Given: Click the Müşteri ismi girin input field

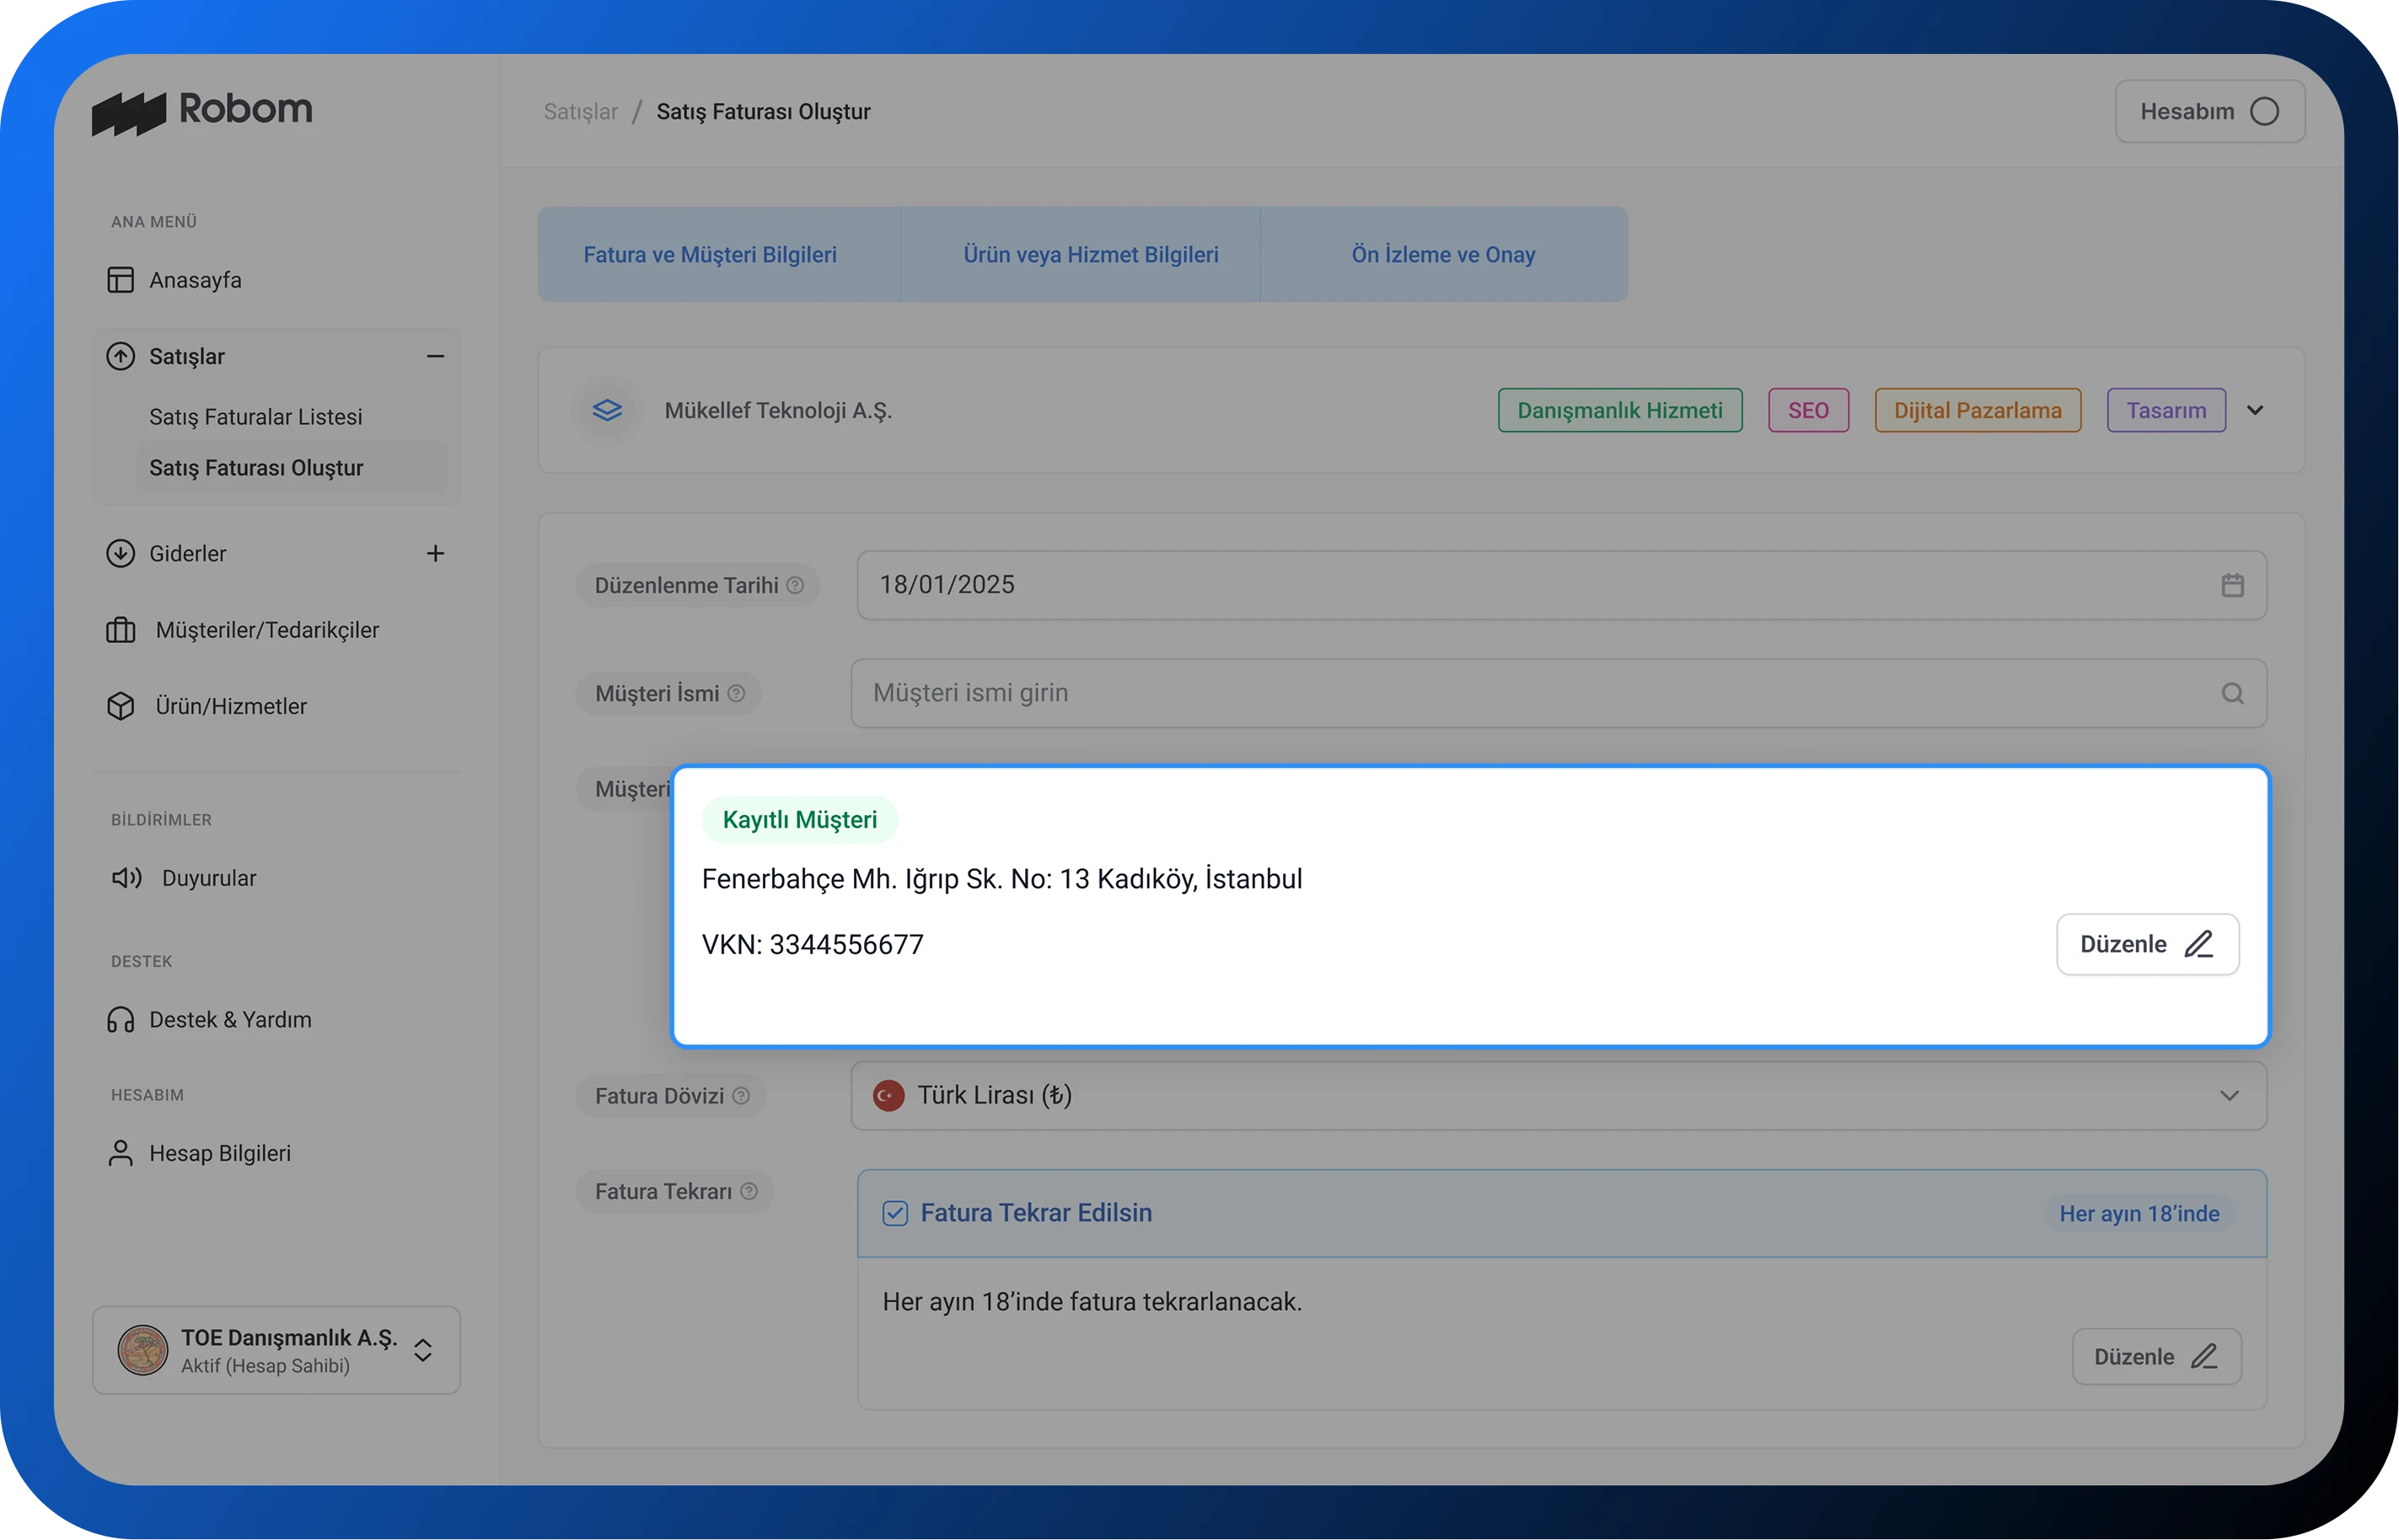Looking at the screenshot, I should pyautogui.click(x=1500, y=693).
